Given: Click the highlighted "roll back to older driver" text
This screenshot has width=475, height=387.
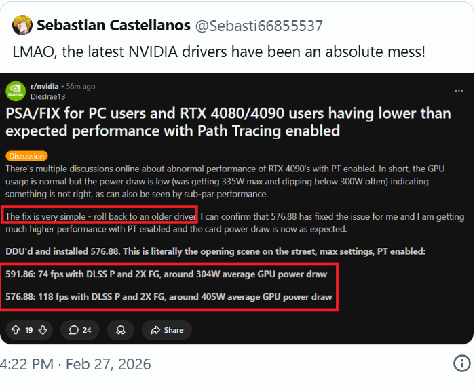Looking at the screenshot, I should 100,216.
